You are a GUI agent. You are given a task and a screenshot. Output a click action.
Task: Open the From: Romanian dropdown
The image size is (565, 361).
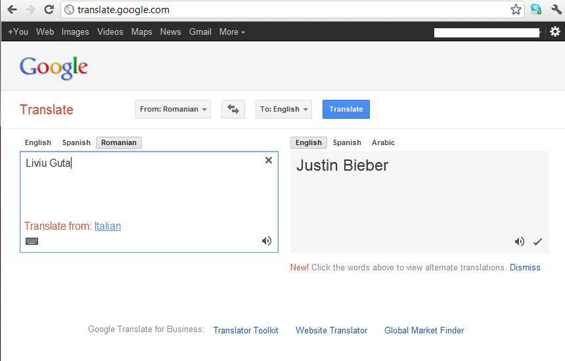pyautogui.click(x=173, y=109)
